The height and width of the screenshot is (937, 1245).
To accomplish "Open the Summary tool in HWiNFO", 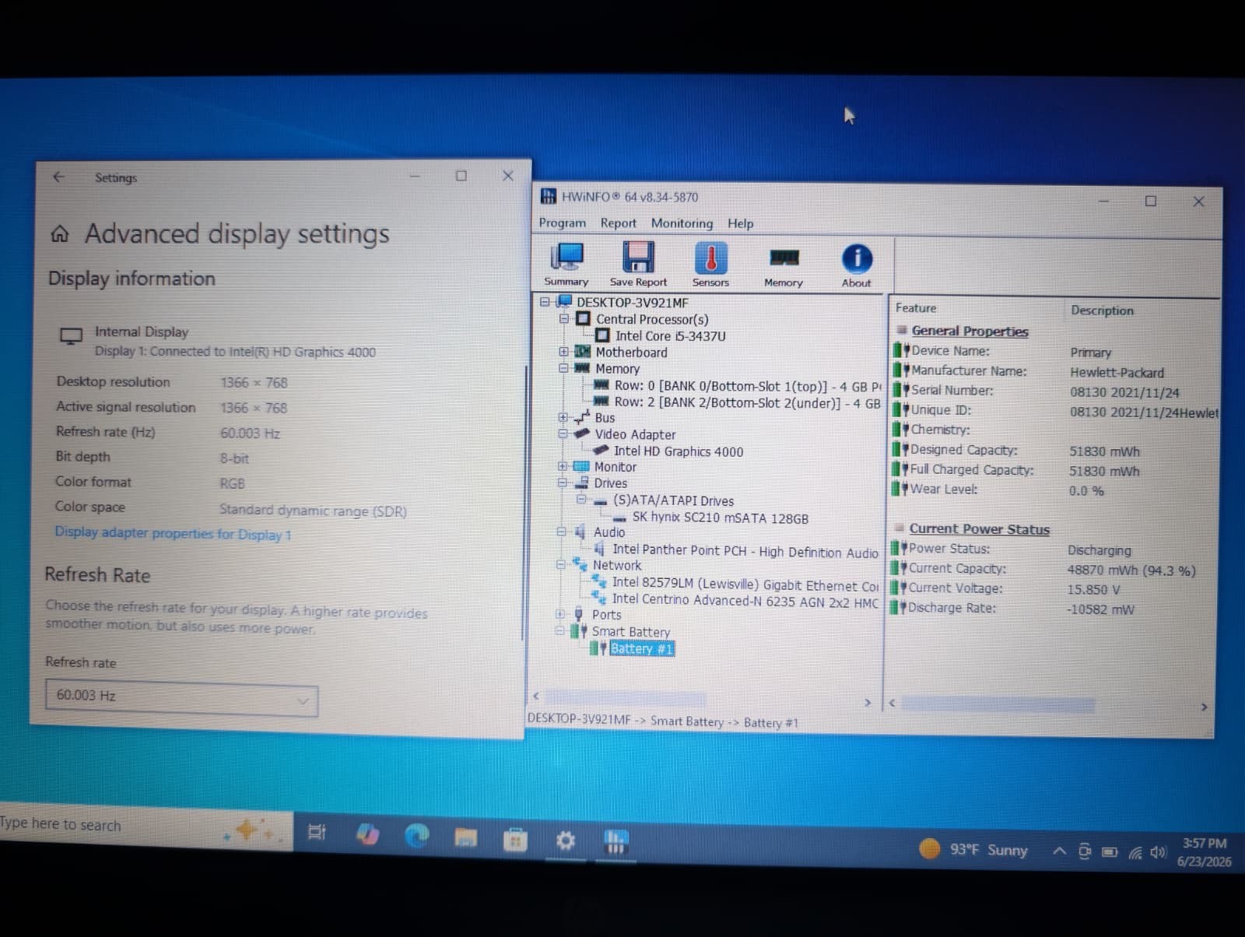I will (x=566, y=265).
